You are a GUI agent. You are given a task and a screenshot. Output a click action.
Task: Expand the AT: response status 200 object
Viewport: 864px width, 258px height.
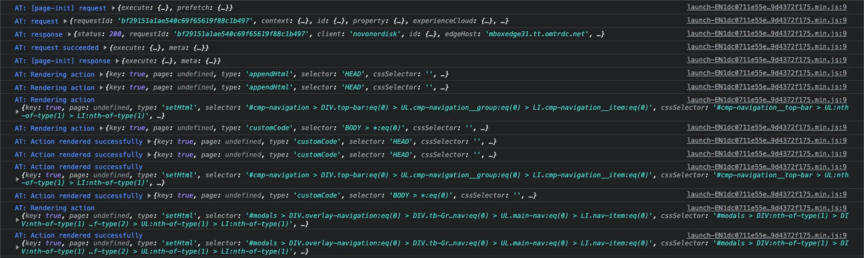coord(69,34)
